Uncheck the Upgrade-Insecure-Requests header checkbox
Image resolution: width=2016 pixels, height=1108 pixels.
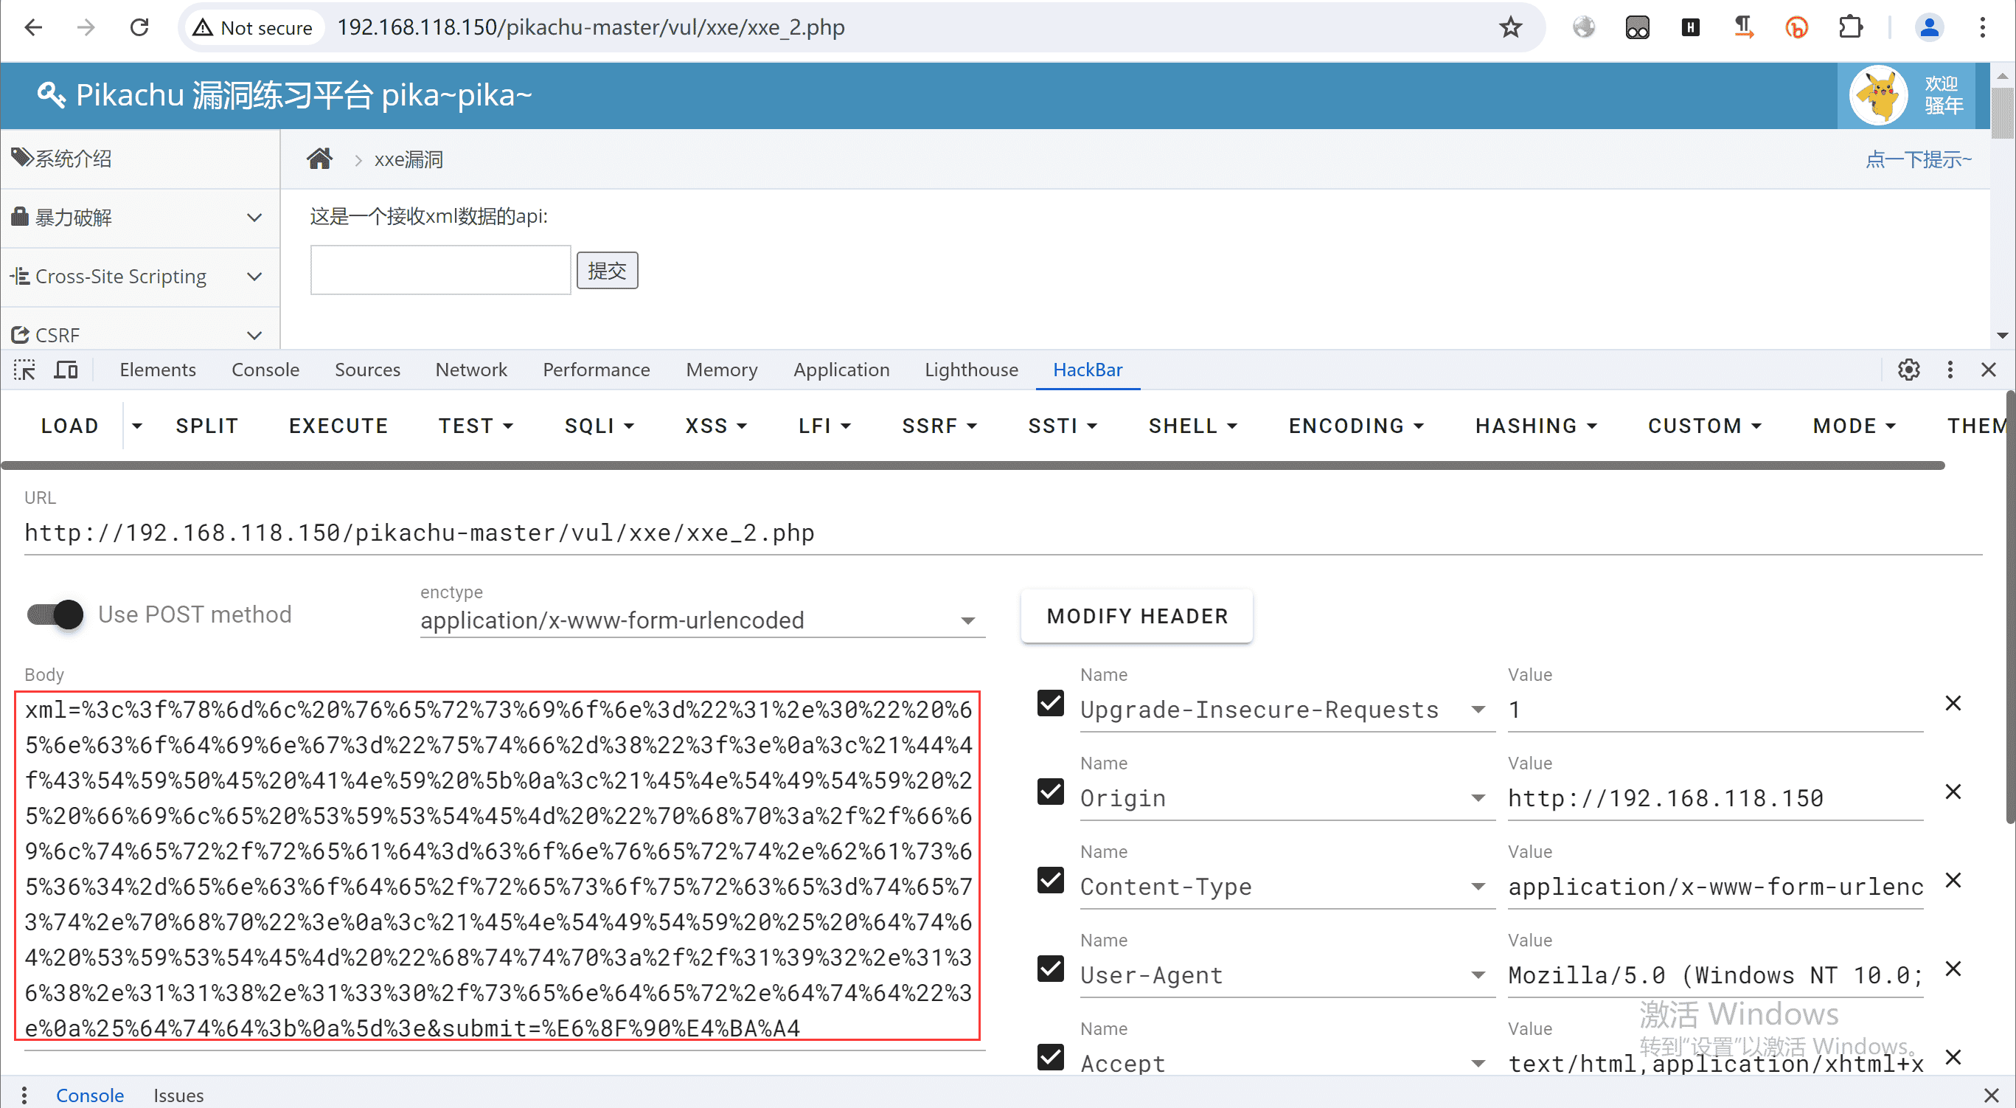1050,703
